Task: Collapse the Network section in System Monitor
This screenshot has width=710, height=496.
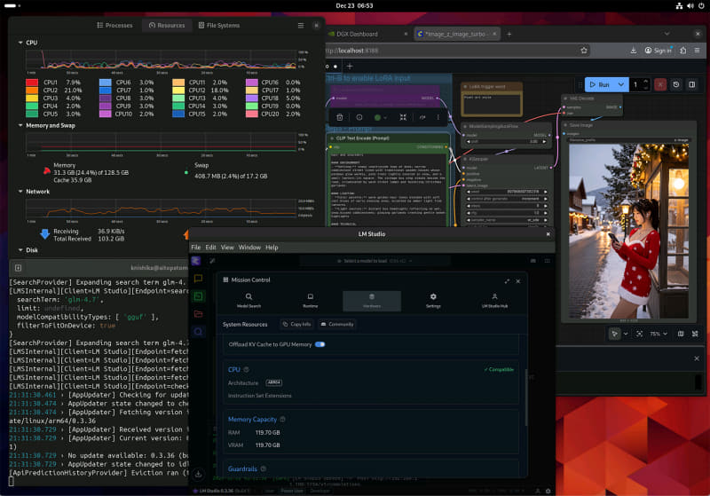Action: pyautogui.click(x=20, y=192)
